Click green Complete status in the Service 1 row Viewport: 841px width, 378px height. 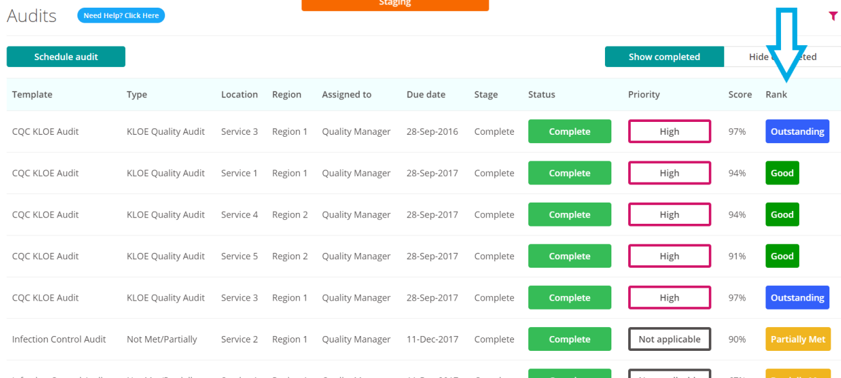(x=569, y=173)
